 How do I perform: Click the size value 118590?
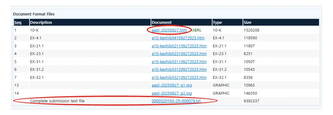(x=250, y=38)
